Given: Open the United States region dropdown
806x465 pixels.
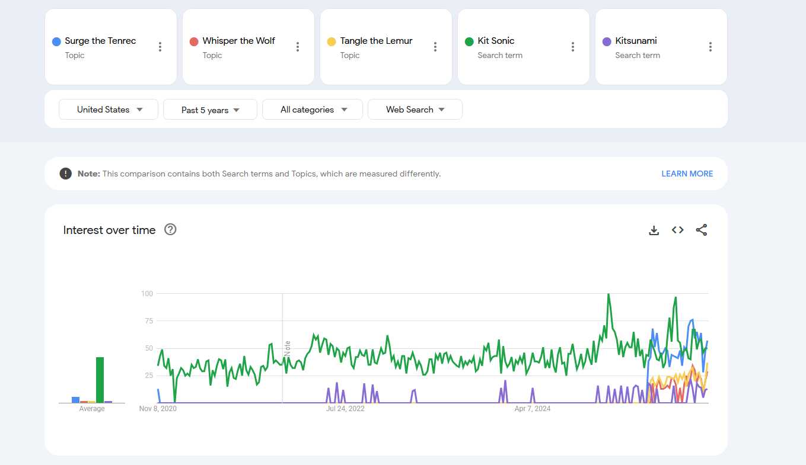Looking at the screenshot, I should [x=109, y=110].
